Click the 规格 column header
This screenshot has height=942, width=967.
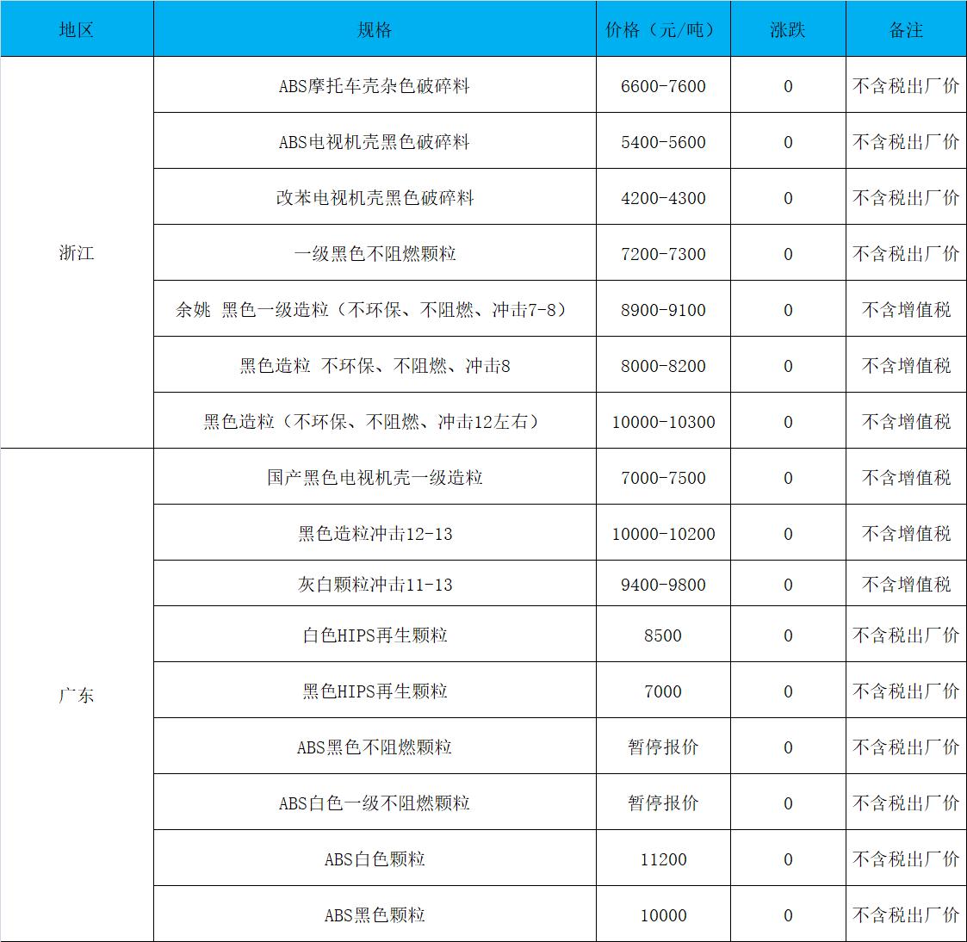tap(375, 29)
